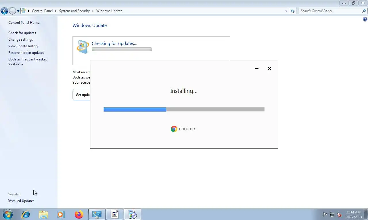Click the Windows Update breadcrumb
This screenshot has width=368, height=220.
click(109, 11)
